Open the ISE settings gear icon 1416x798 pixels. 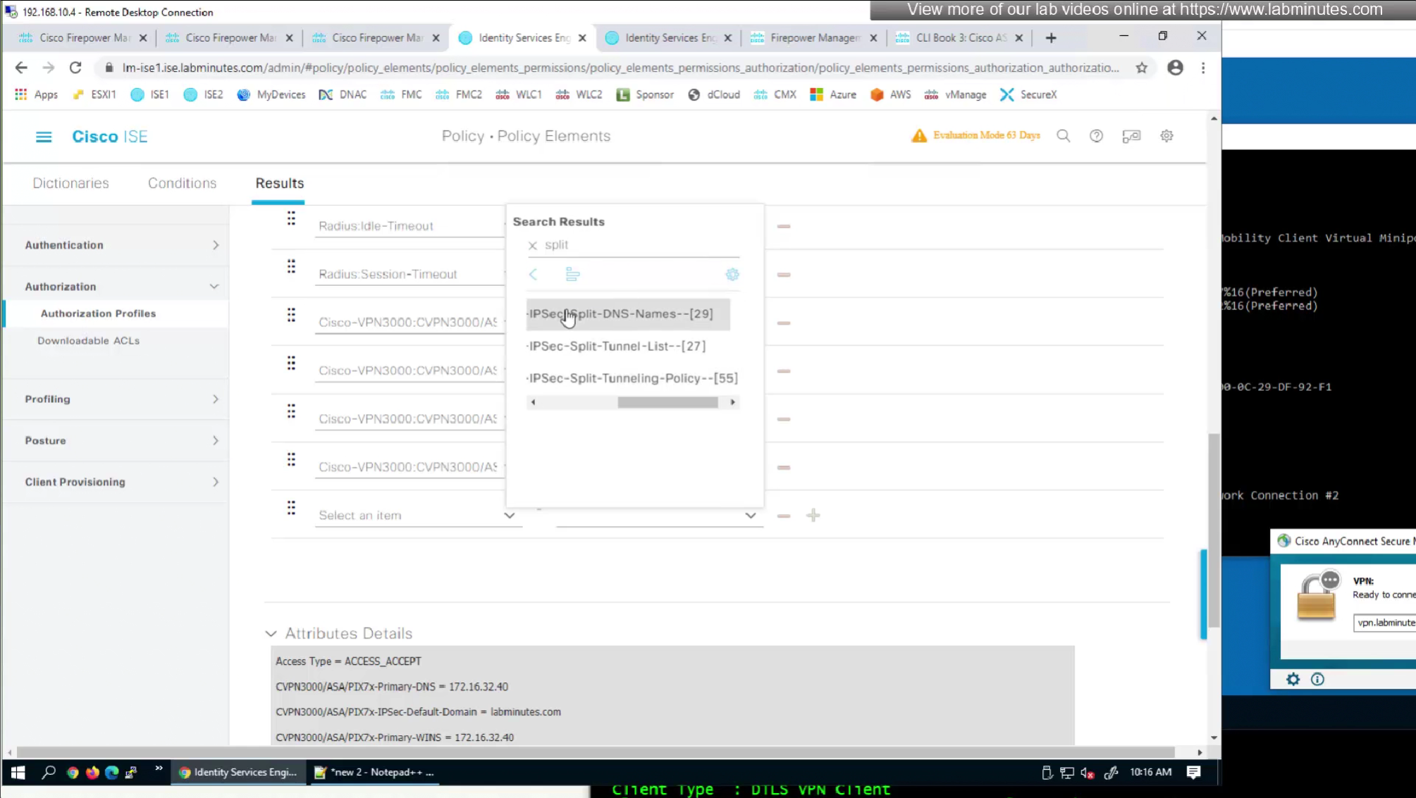[x=1166, y=136]
